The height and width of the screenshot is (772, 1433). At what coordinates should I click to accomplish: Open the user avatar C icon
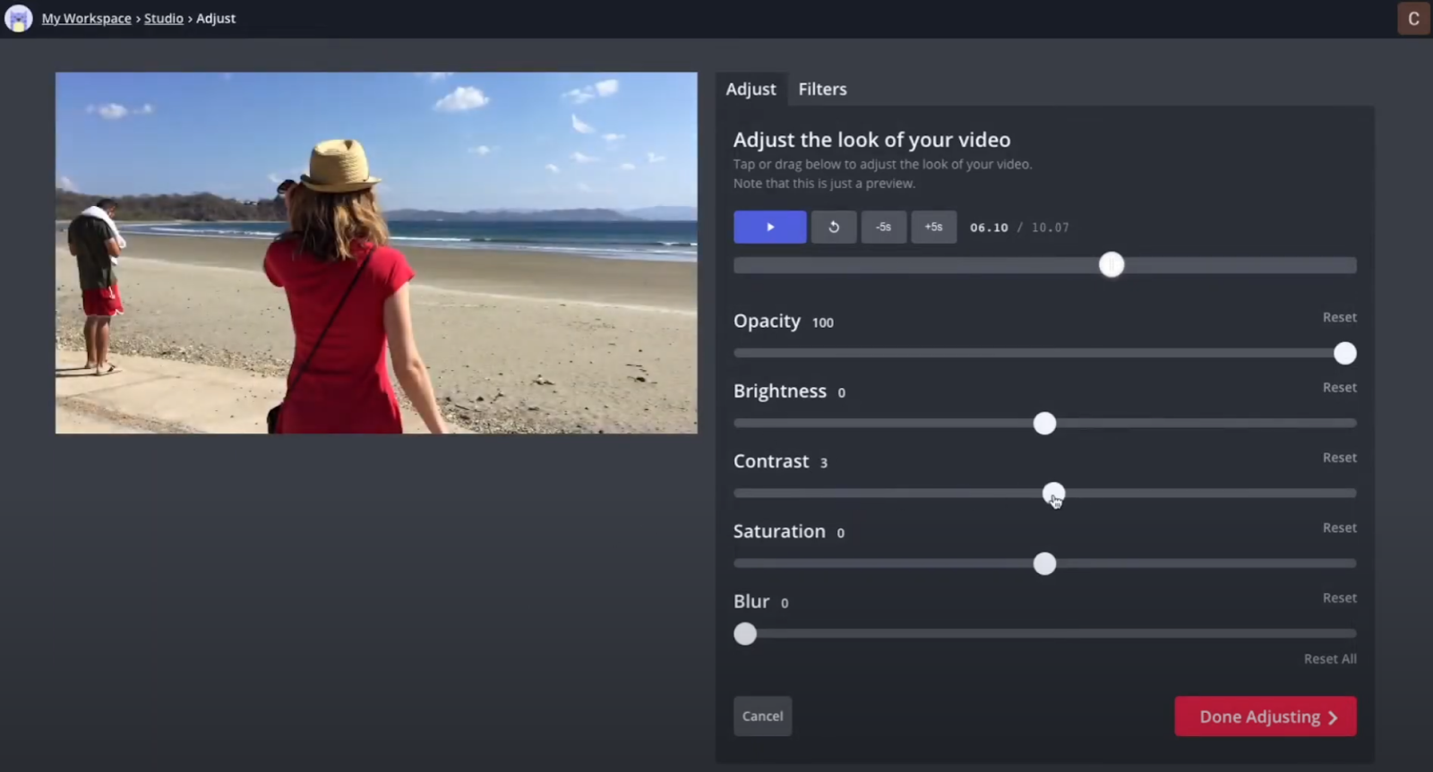(x=1413, y=19)
